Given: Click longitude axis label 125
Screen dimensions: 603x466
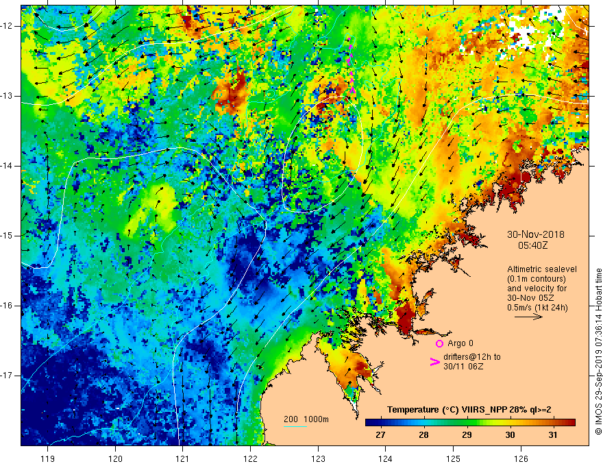Looking at the screenshot, I should [x=453, y=458].
